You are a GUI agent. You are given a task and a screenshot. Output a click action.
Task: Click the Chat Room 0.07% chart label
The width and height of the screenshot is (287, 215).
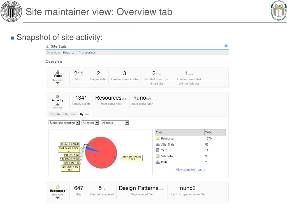[69, 149]
